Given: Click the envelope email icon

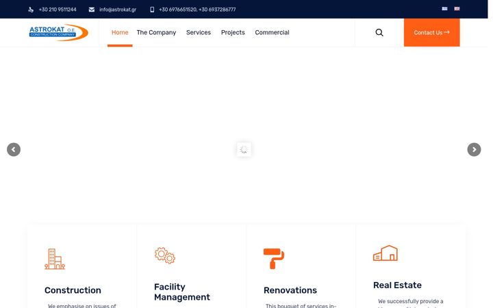Looking at the screenshot, I should click(x=92, y=10).
